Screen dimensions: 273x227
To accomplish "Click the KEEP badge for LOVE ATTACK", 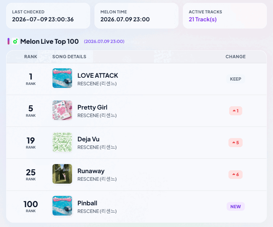I will tap(236, 79).
